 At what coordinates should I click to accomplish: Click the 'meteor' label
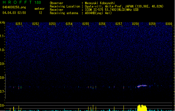tap(40, 9)
